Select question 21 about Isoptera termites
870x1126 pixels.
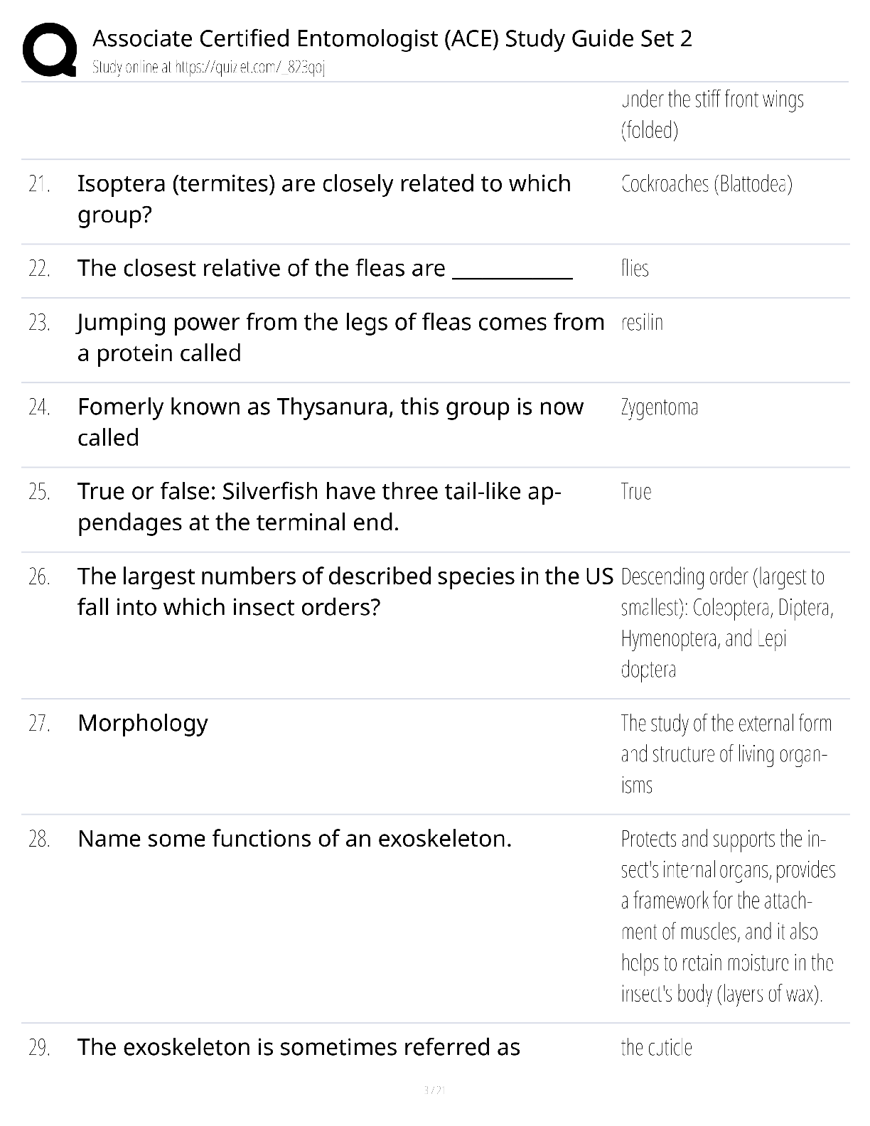[324, 199]
